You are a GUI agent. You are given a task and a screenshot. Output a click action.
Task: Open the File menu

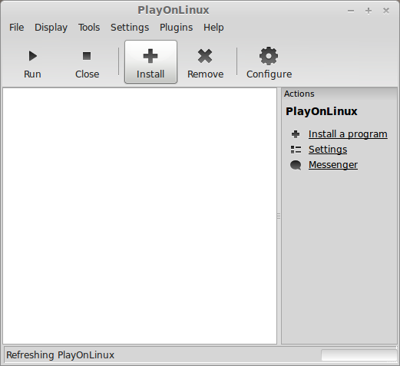point(17,28)
